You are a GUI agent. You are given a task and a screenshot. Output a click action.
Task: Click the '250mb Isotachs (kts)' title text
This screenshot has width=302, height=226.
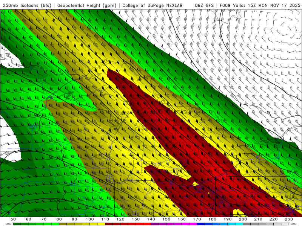tap(27, 5)
